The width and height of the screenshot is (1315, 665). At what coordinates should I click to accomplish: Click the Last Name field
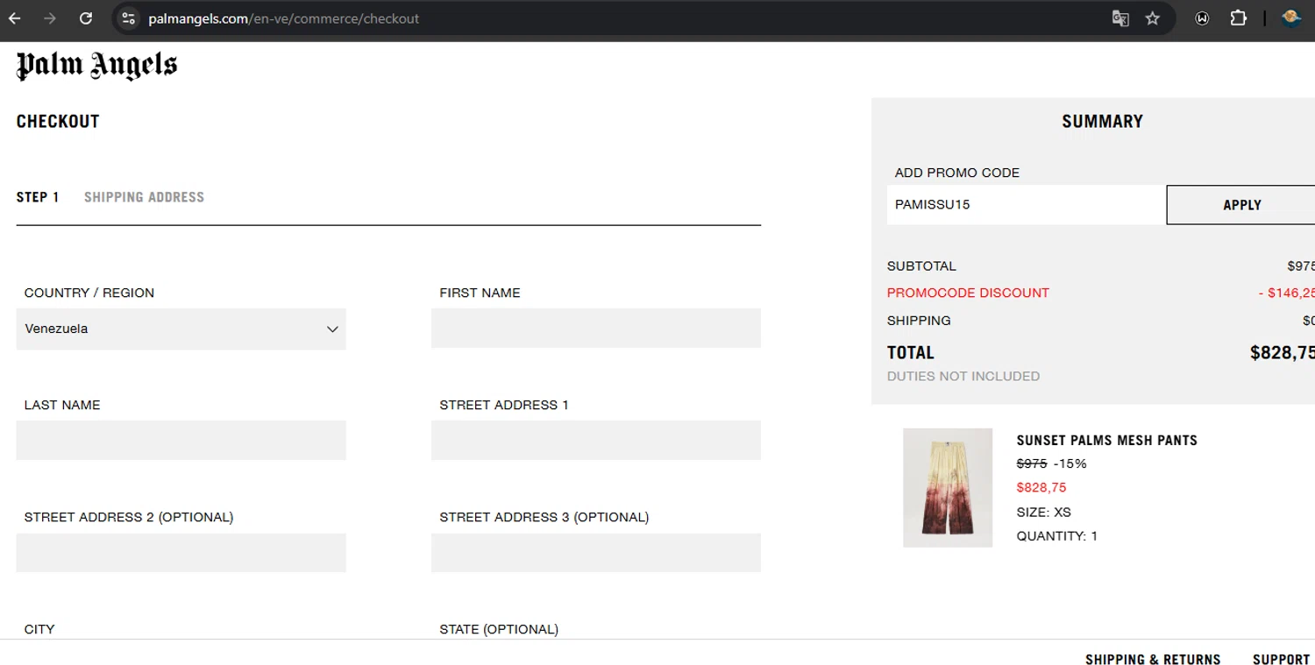tap(181, 440)
